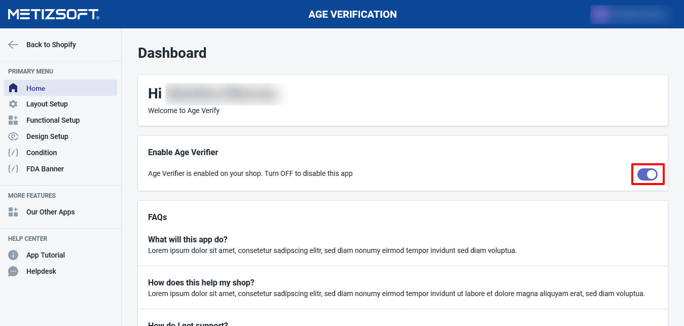Click the Back to Shopify link
This screenshot has height=326, width=684.
pyautogui.click(x=51, y=45)
